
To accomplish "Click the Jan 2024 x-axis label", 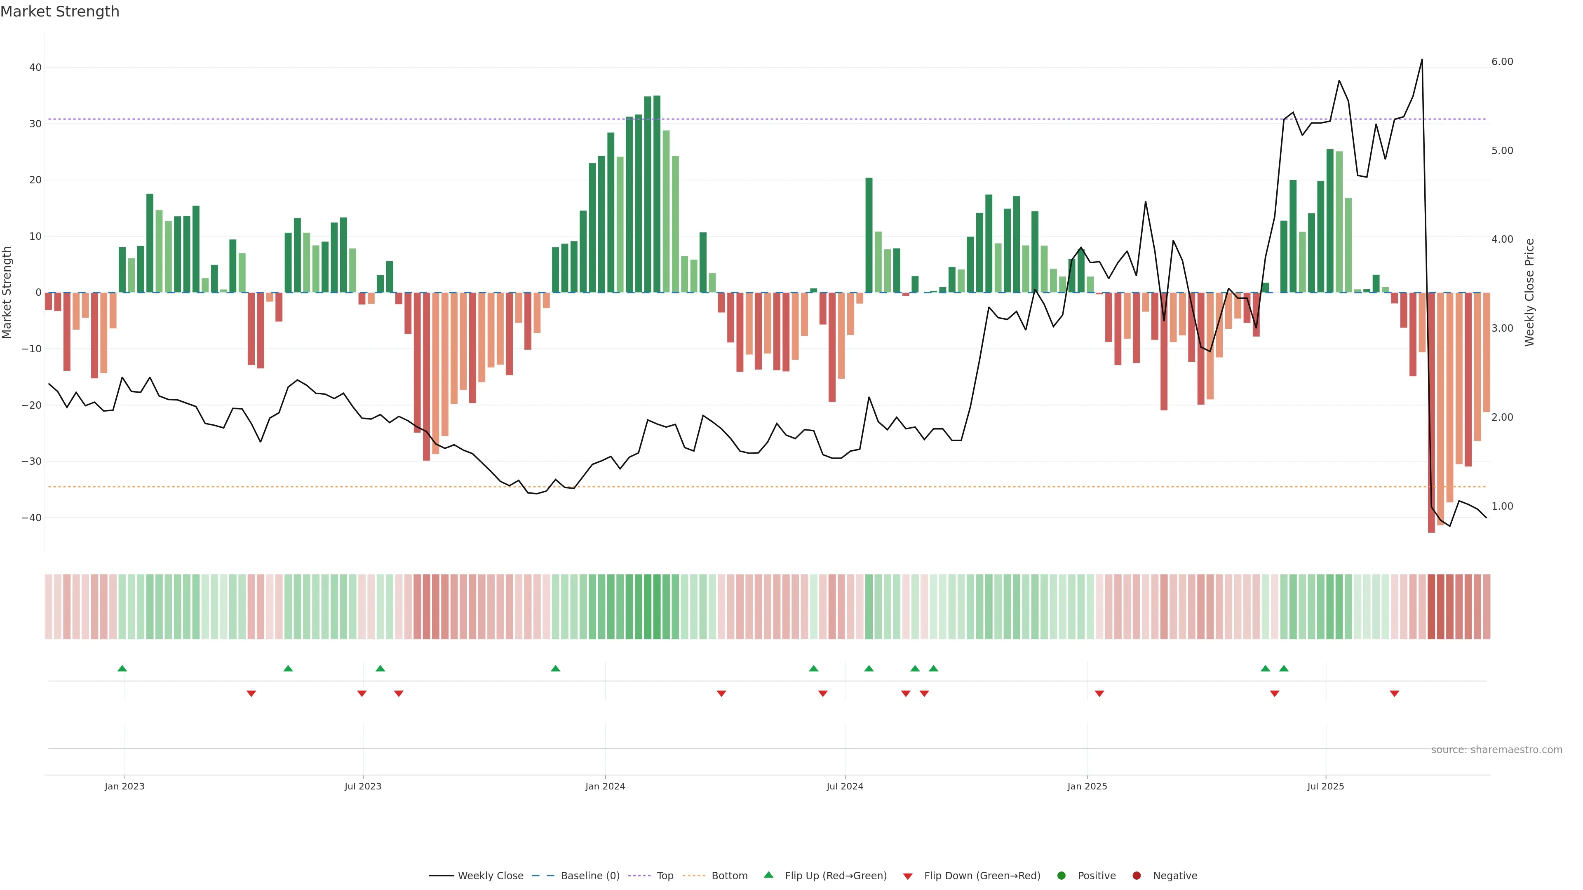I will (x=605, y=786).
